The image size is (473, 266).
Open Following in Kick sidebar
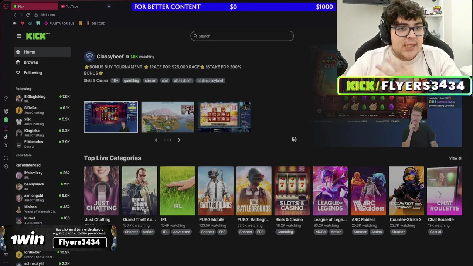(42, 73)
